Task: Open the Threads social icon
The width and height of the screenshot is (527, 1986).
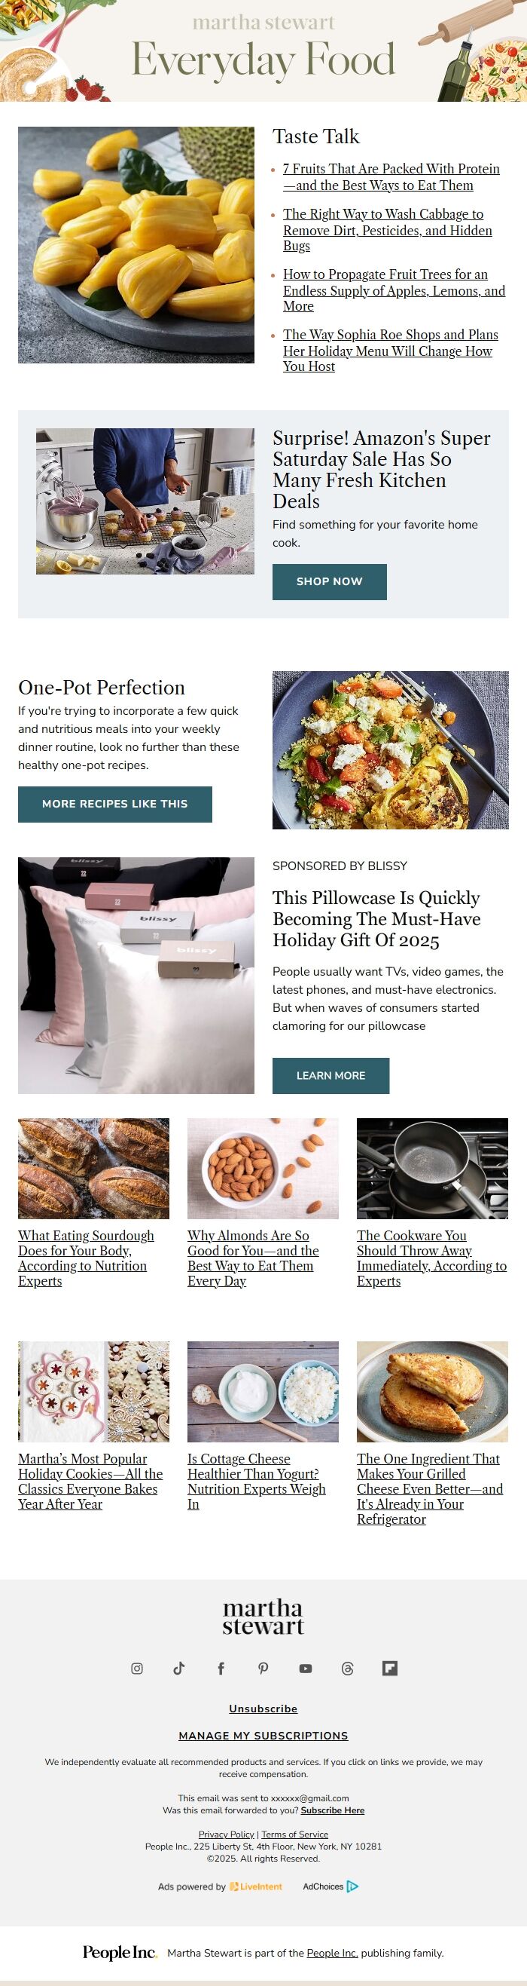Action: [347, 1669]
